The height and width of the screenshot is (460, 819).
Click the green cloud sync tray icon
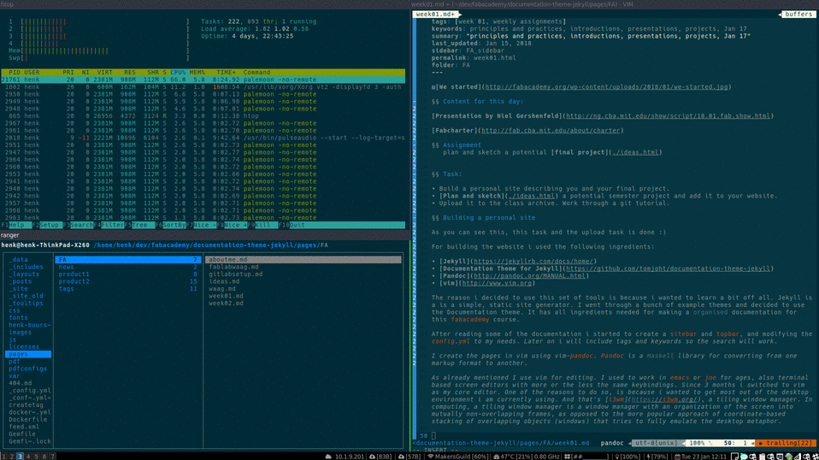(x=789, y=457)
